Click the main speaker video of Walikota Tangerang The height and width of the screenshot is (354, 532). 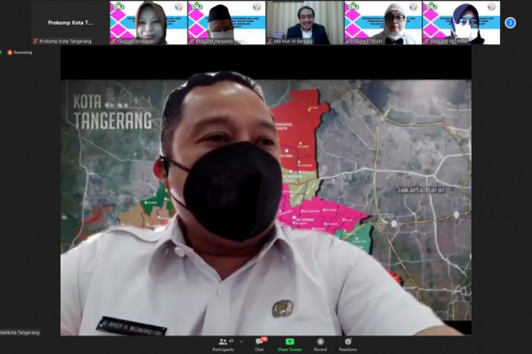(266, 190)
